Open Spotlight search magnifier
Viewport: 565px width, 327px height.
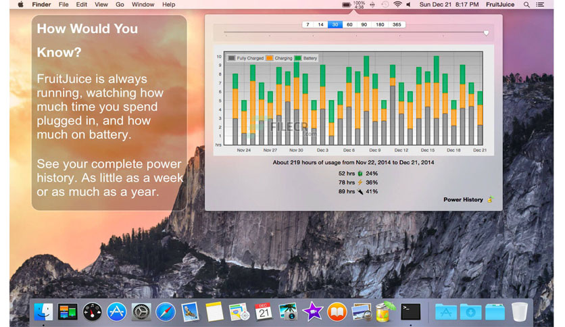coord(526,5)
